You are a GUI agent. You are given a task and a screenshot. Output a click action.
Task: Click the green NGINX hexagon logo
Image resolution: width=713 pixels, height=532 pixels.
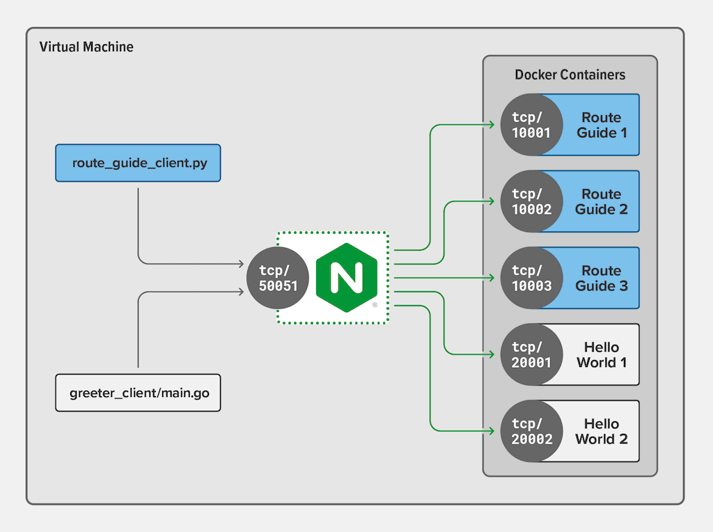[346, 279]
